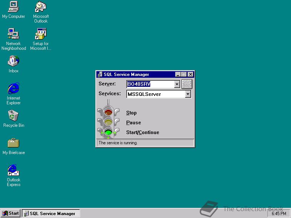Click SQL Service Manager title bar icon
Viewport: 291px width, 218px height.
pyautogui.click(x=100, y=74)
